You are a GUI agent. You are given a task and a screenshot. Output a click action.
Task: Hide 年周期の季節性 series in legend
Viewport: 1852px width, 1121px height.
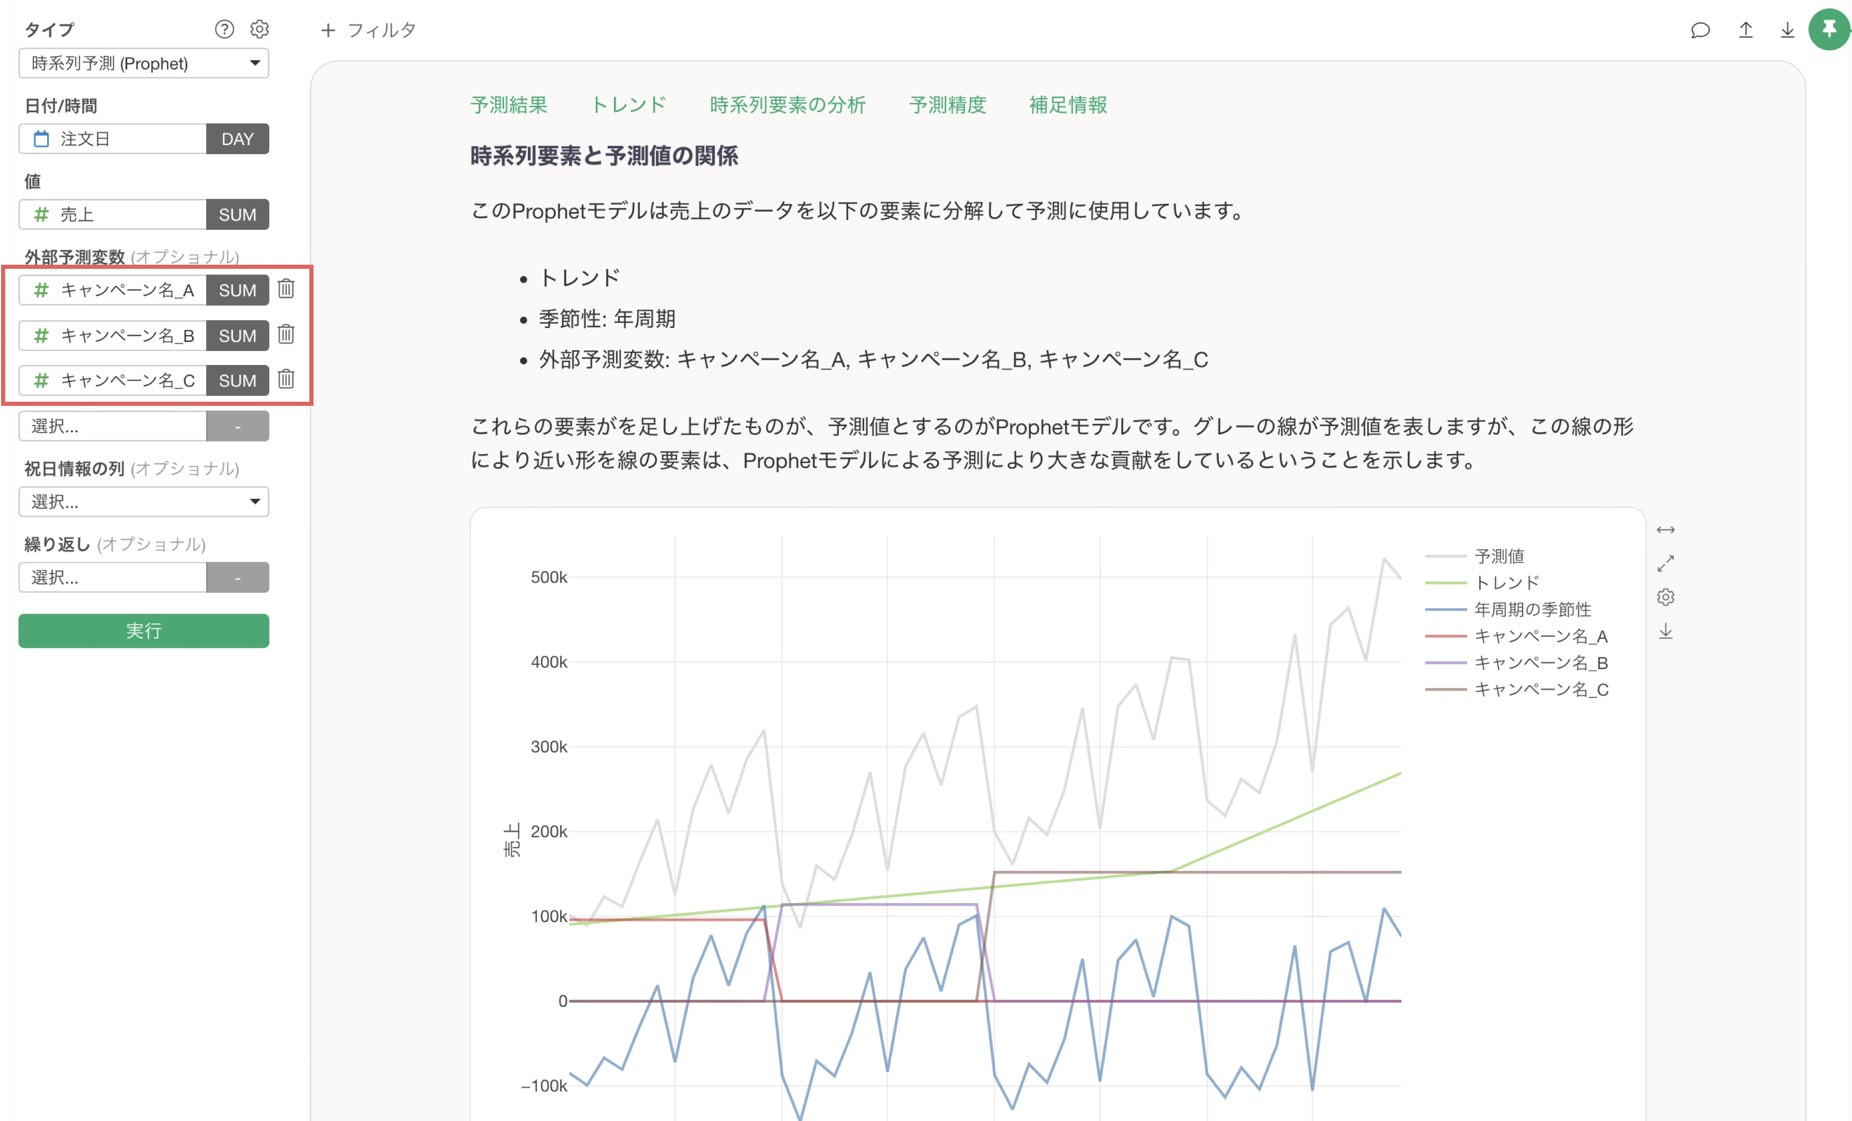coord(1532,609)
